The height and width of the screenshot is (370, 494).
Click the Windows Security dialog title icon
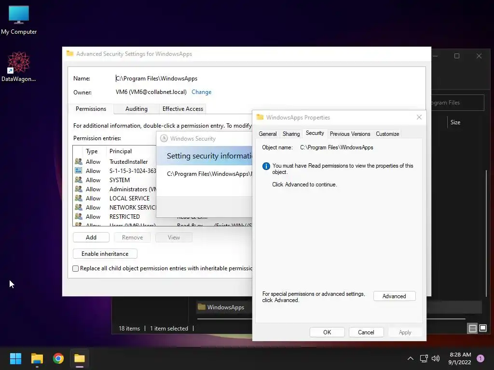pos(164,138)
